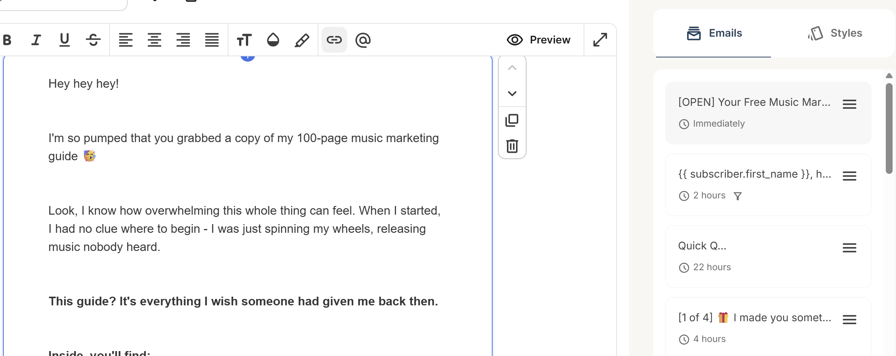Open the Emails tab

714,33
